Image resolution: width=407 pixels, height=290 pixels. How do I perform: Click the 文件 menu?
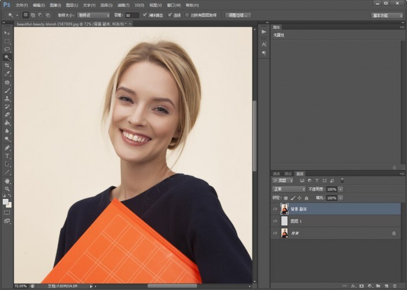point(22,5)
